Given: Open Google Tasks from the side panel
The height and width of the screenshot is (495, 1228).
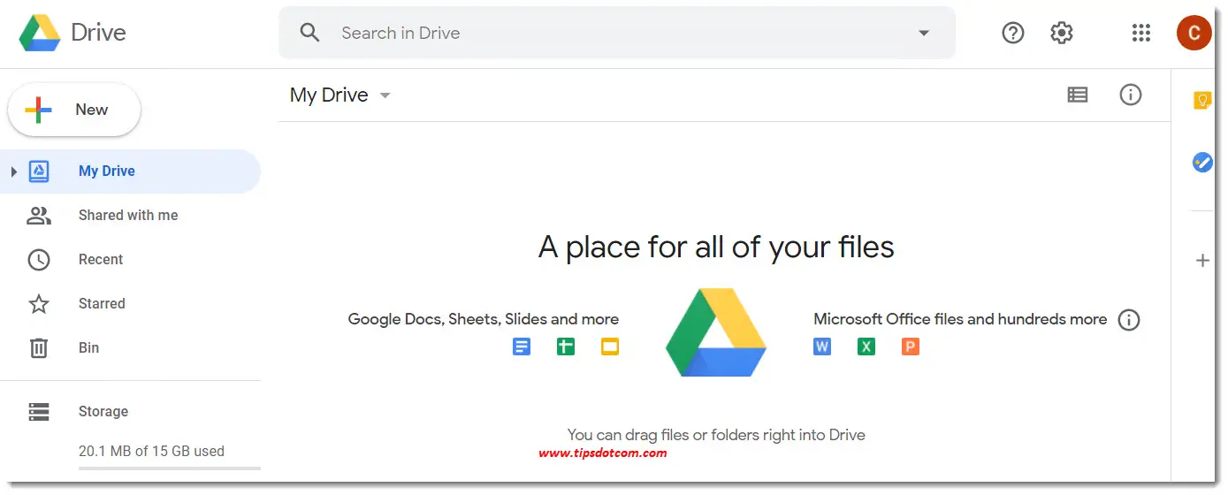Looking at the screenshot, I should pos(1201,163).
